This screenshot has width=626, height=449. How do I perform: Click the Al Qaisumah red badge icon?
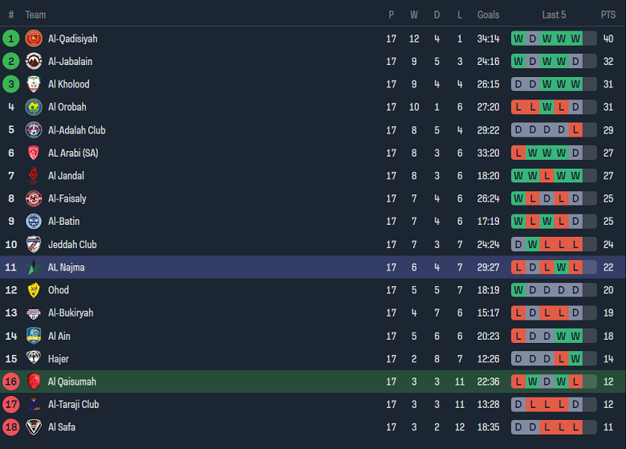point(34,382)
